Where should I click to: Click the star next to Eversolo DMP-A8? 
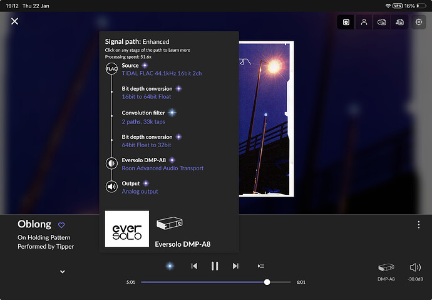[x=172, y=160]
